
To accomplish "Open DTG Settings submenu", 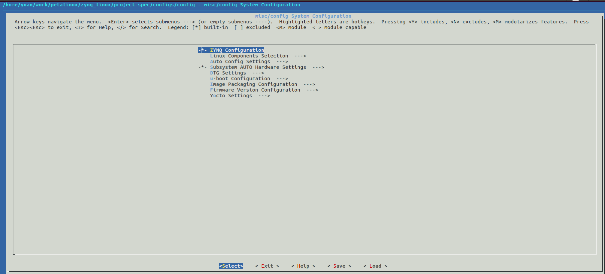I will (237, 73).
